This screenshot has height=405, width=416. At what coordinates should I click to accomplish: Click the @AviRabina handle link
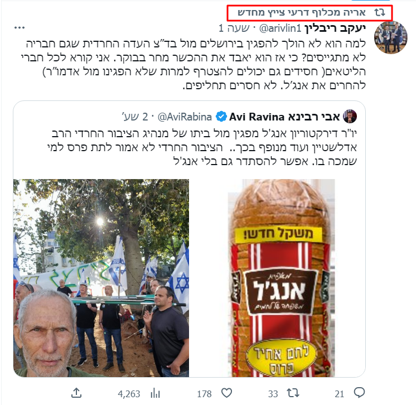click(185, 117)
